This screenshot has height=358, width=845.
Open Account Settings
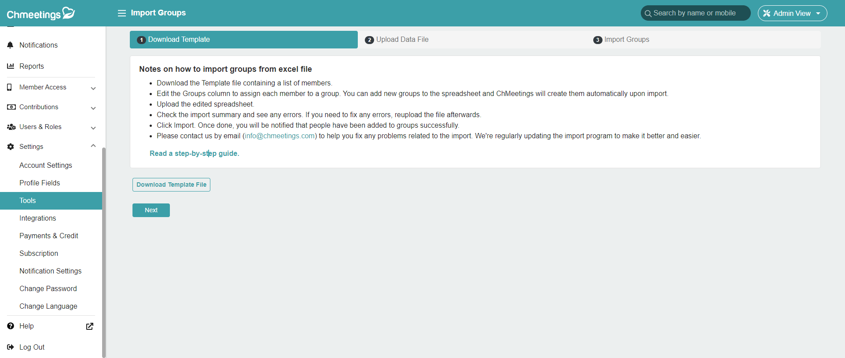click(46, 165)
